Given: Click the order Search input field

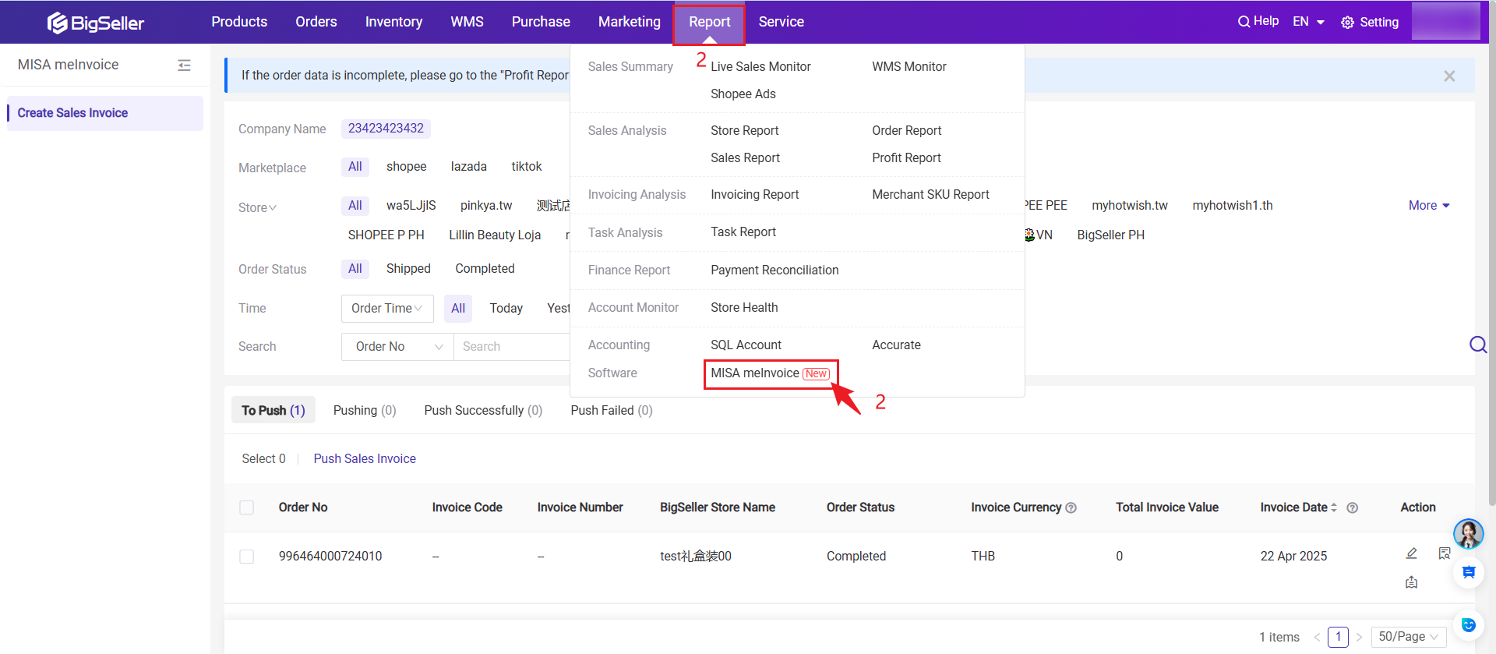Looking at the screenshot, I should point(513,347).
